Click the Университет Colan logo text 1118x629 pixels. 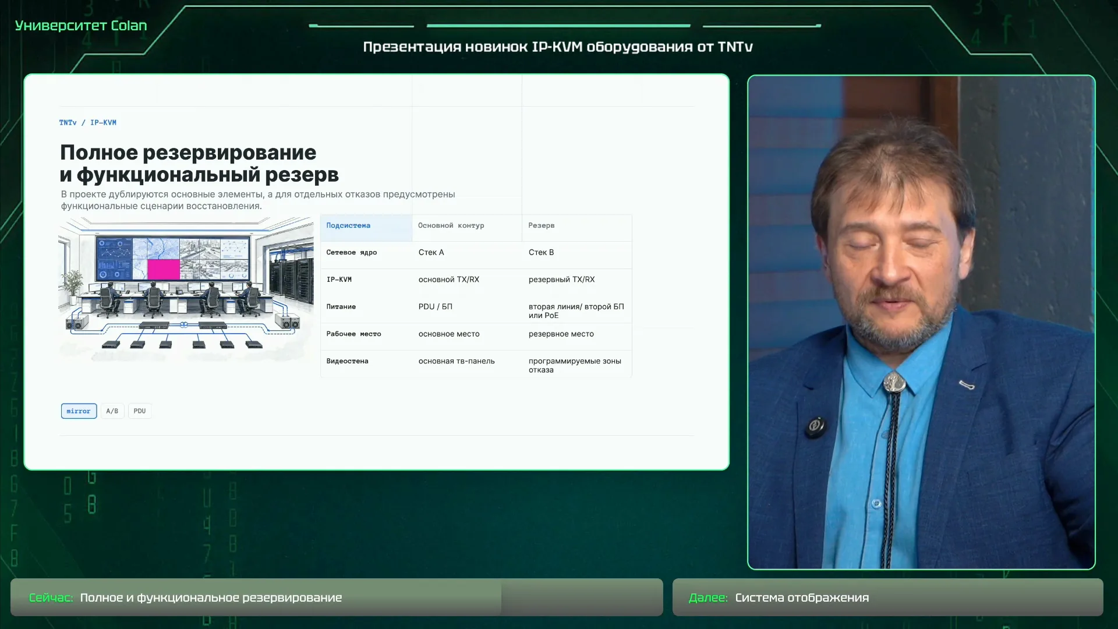point(81,26)
